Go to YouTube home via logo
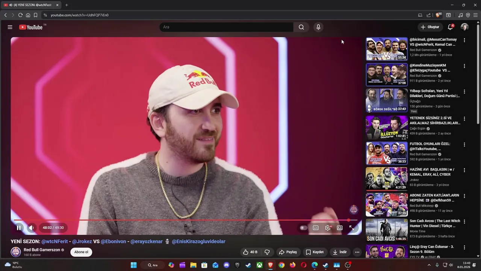Viewport: 481px width, 271px height. tap(31, 27)
